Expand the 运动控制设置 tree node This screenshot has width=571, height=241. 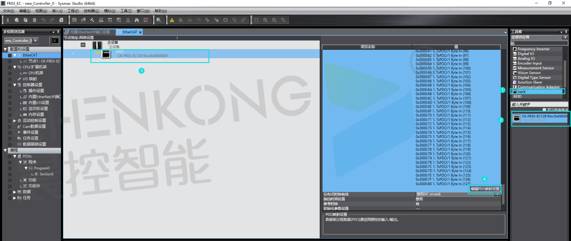[14, 120]
